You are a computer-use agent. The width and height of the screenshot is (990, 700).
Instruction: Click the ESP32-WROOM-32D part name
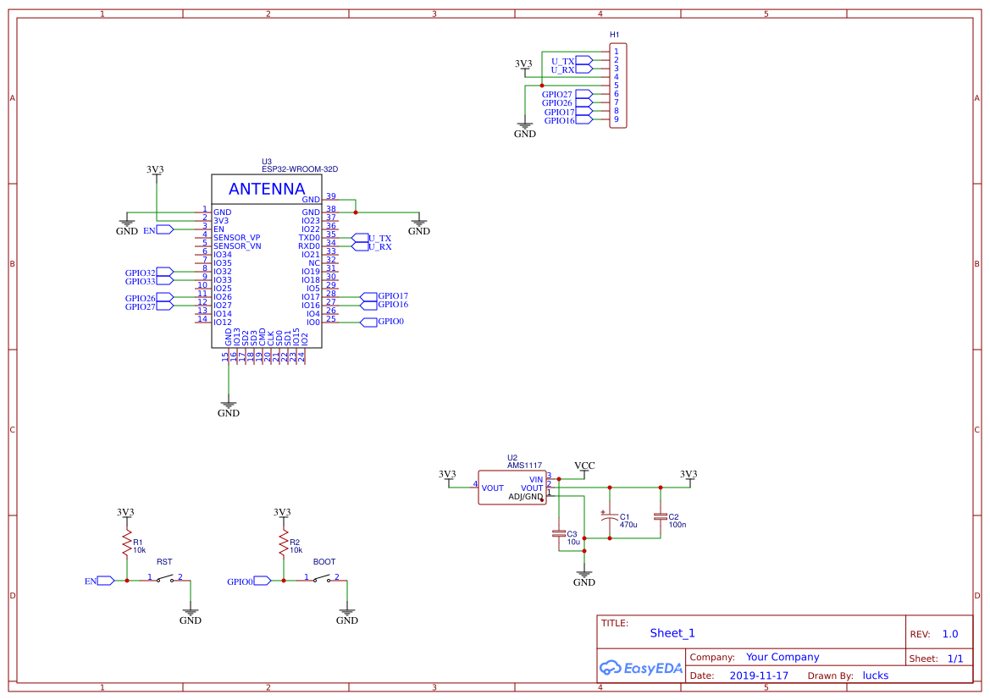click(300, 169)
